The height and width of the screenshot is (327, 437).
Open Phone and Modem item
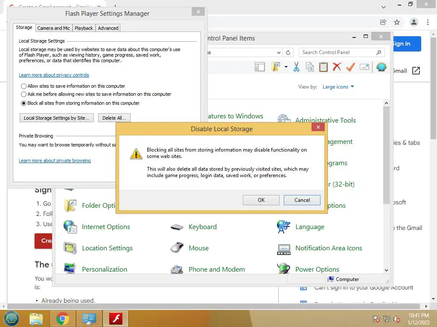click(x=208, y=269)
